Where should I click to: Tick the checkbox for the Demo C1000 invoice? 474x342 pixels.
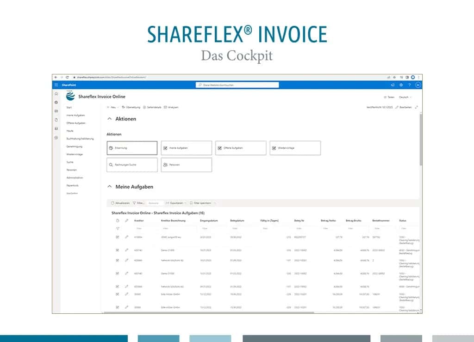117,250
